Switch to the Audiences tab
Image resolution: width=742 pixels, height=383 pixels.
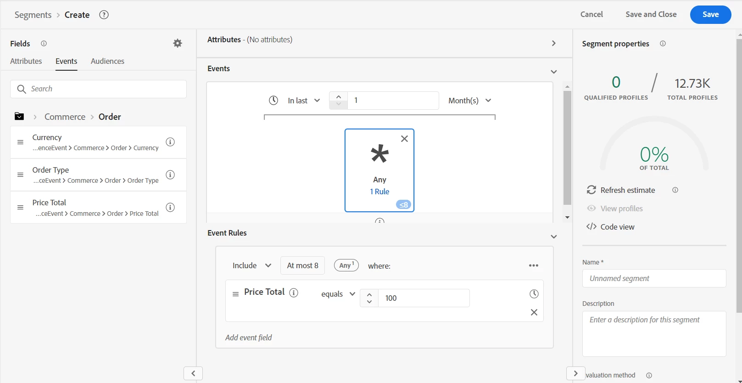tap(107, 61)
